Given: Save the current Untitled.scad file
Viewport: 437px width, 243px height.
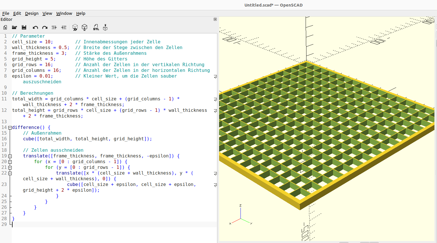Looking at the screenshot, I should [24, 27].
